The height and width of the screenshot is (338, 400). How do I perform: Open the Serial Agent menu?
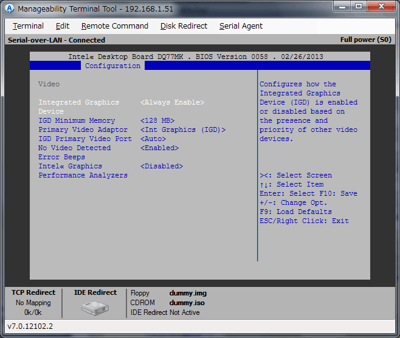point(241,26)
